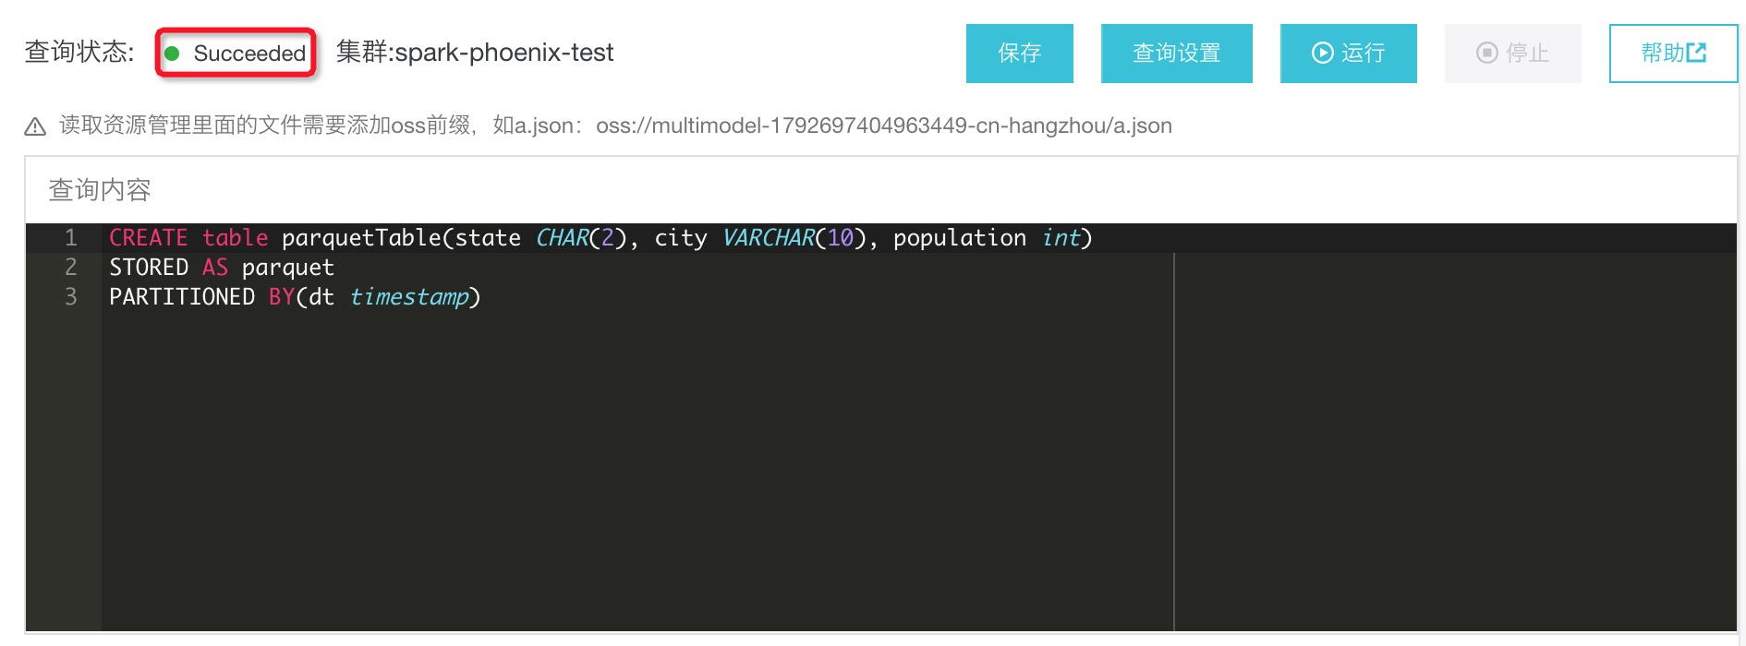The height and width of the screenshot is (646, 1746).
Task: Click the VARCHAR type in line 1
Action: 769,238
